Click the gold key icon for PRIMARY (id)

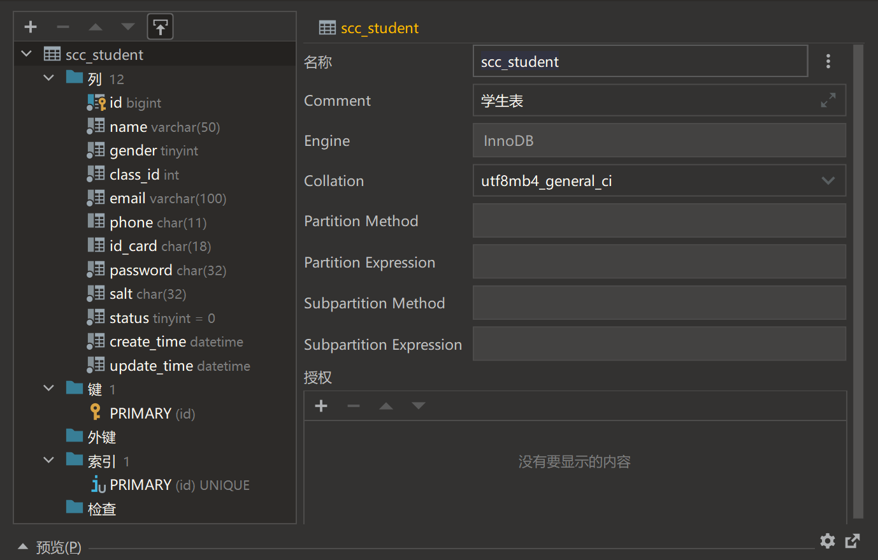(96, 412)
